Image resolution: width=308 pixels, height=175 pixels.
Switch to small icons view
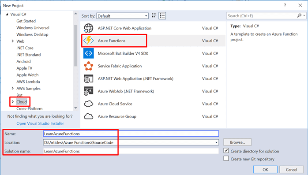pos(154,16)
